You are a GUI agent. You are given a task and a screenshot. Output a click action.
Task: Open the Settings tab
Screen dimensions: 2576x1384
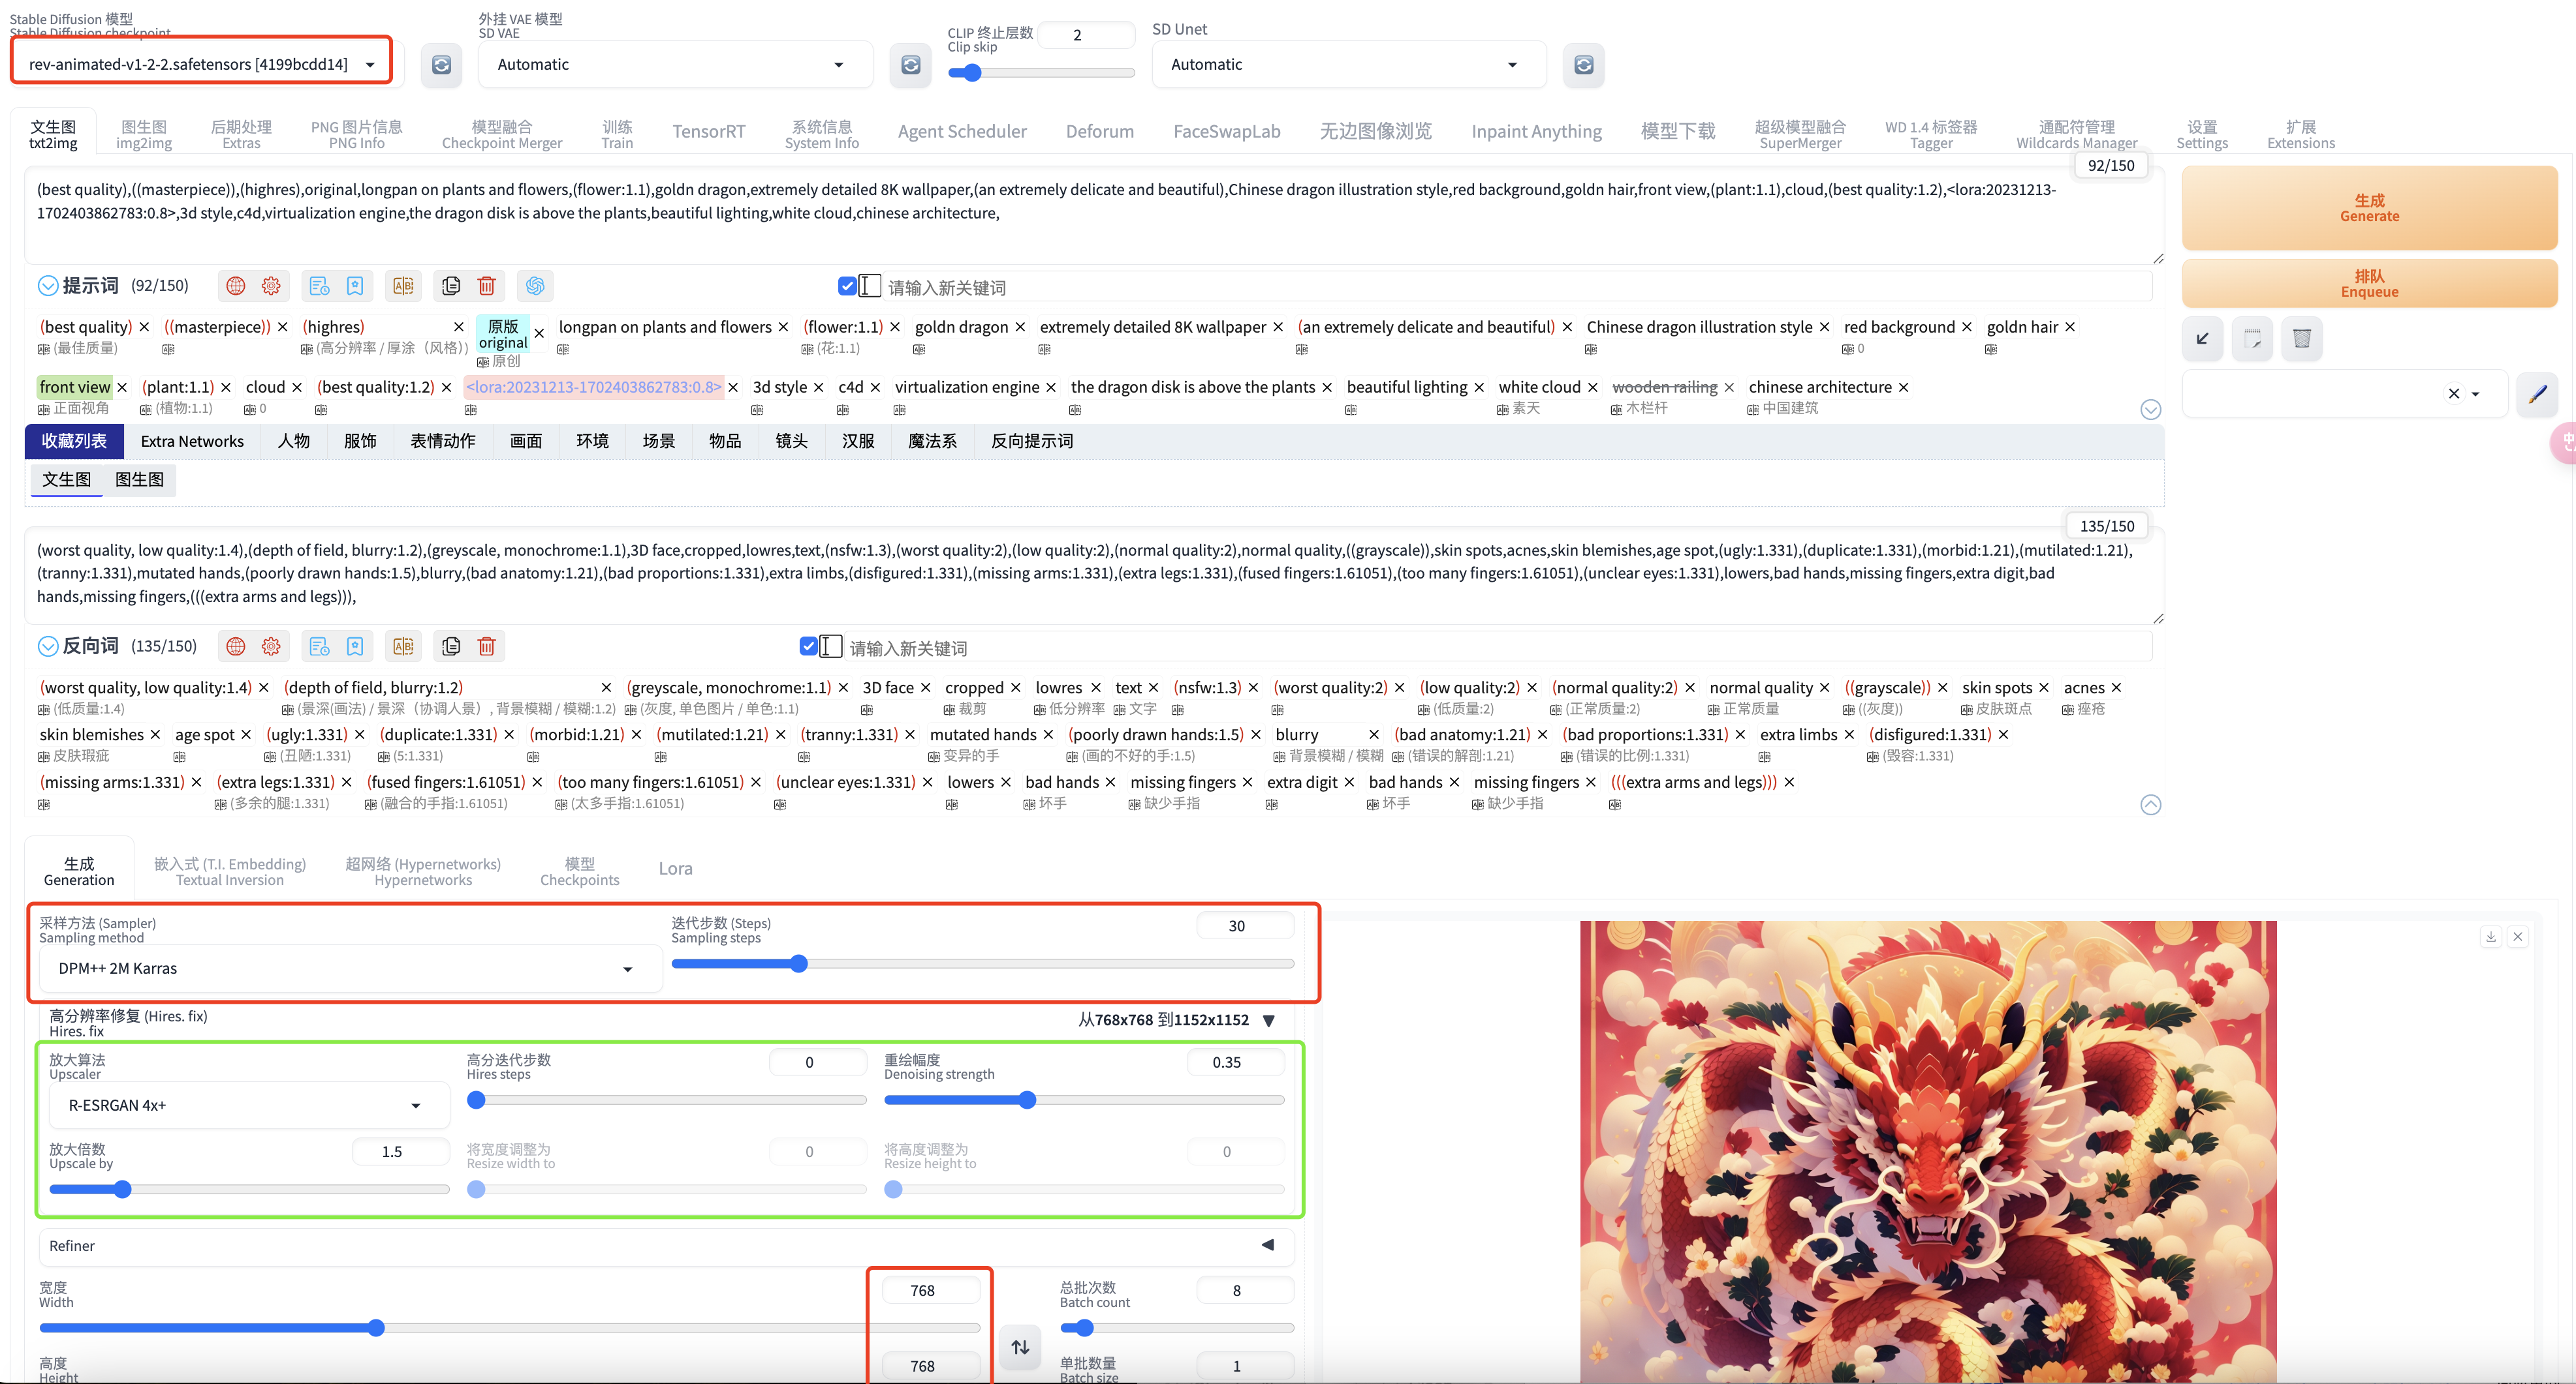pyautogui.click(x=2202, y=134)
